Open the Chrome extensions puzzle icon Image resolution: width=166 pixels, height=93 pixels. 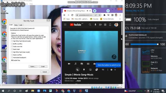point(104,15)
